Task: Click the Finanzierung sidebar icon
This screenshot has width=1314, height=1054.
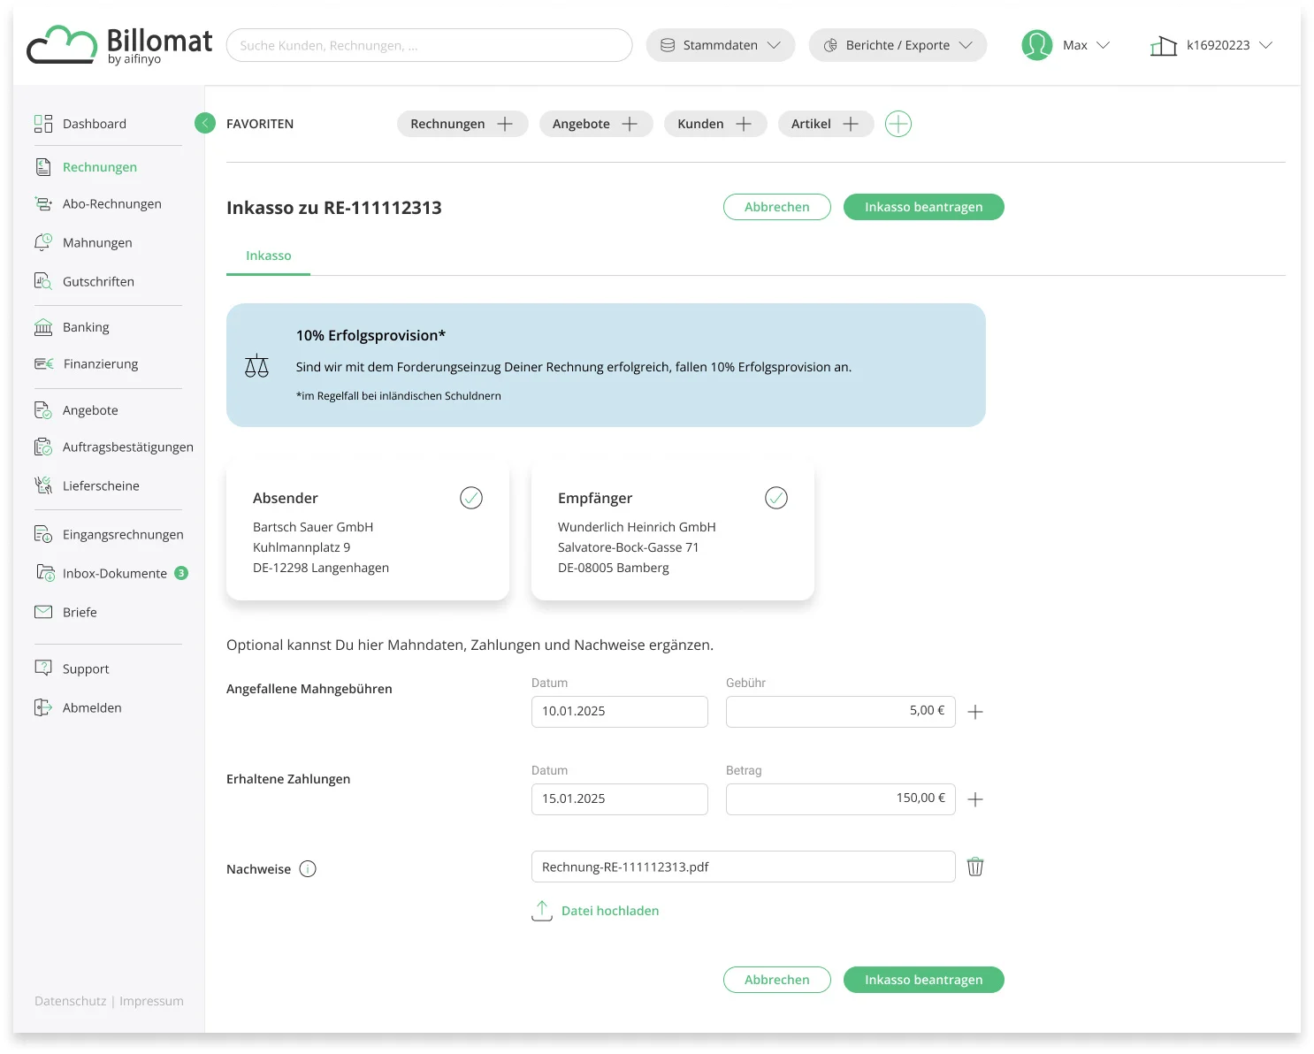Action: pyautogui.click(x=43, y=363)
